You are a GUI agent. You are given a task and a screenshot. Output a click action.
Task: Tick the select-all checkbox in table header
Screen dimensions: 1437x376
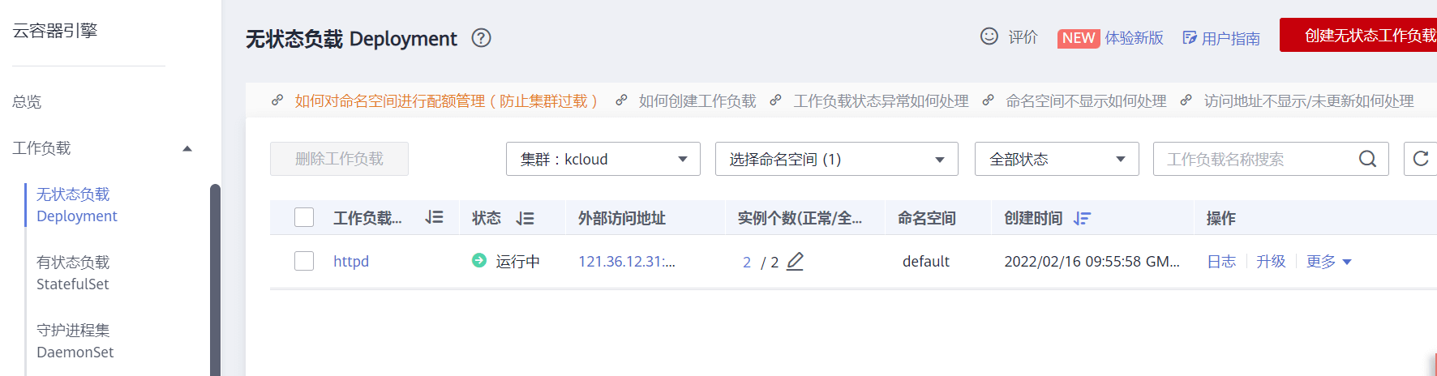pyautogui.click(x=304, y=217)
